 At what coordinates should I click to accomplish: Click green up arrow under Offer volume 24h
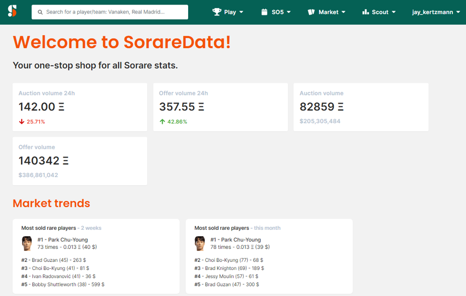(x=162, y=121)
